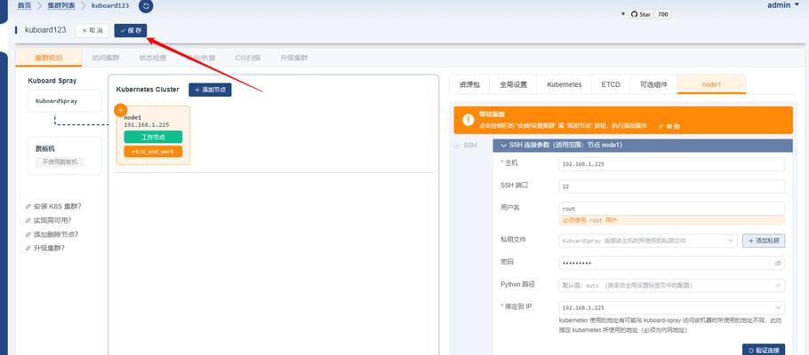Click the 添加节点 button

pyautogui.click(x=210, y=90)
